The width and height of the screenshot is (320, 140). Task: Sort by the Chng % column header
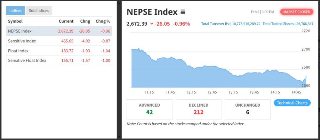click(x=103, y=21)
